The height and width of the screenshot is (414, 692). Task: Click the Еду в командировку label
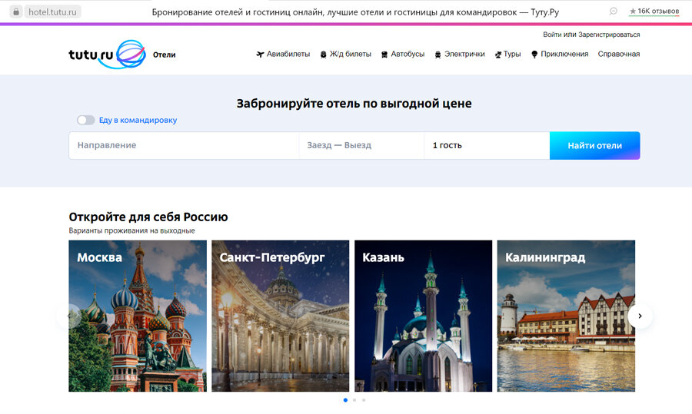pos(138,120)
